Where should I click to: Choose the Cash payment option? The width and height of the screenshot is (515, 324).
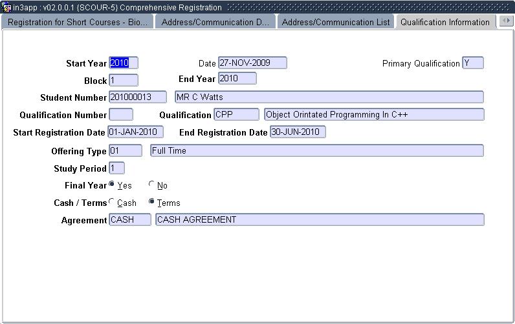112,202
